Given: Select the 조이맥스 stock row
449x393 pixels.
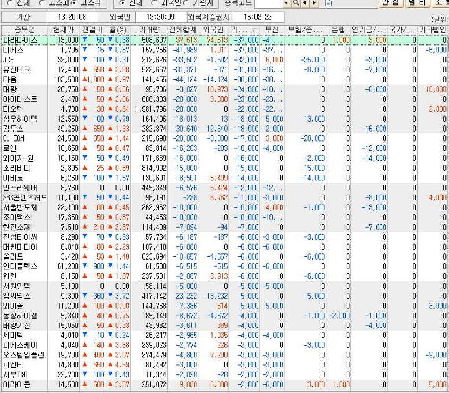Looking at the screenshot, I should point(224,217).
